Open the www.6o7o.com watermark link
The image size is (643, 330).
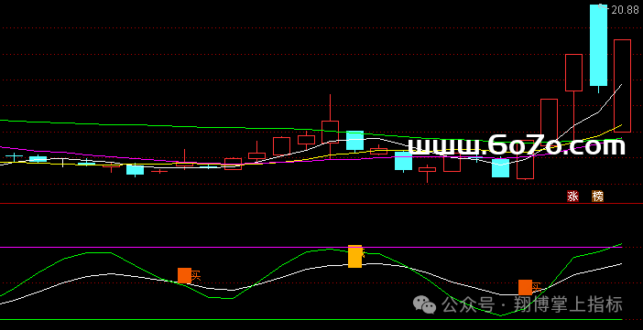(x=517, y=145)
